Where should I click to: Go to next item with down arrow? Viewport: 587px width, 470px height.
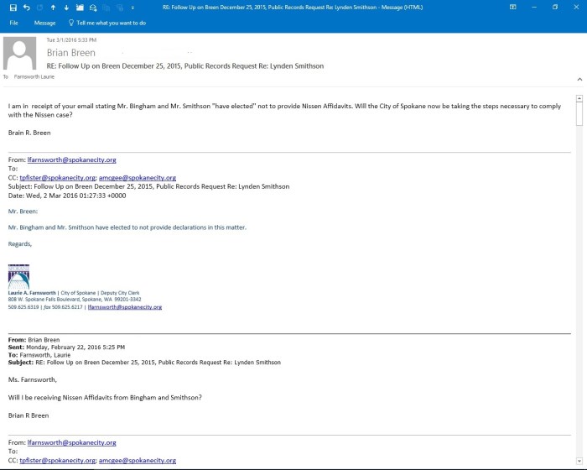65,7
